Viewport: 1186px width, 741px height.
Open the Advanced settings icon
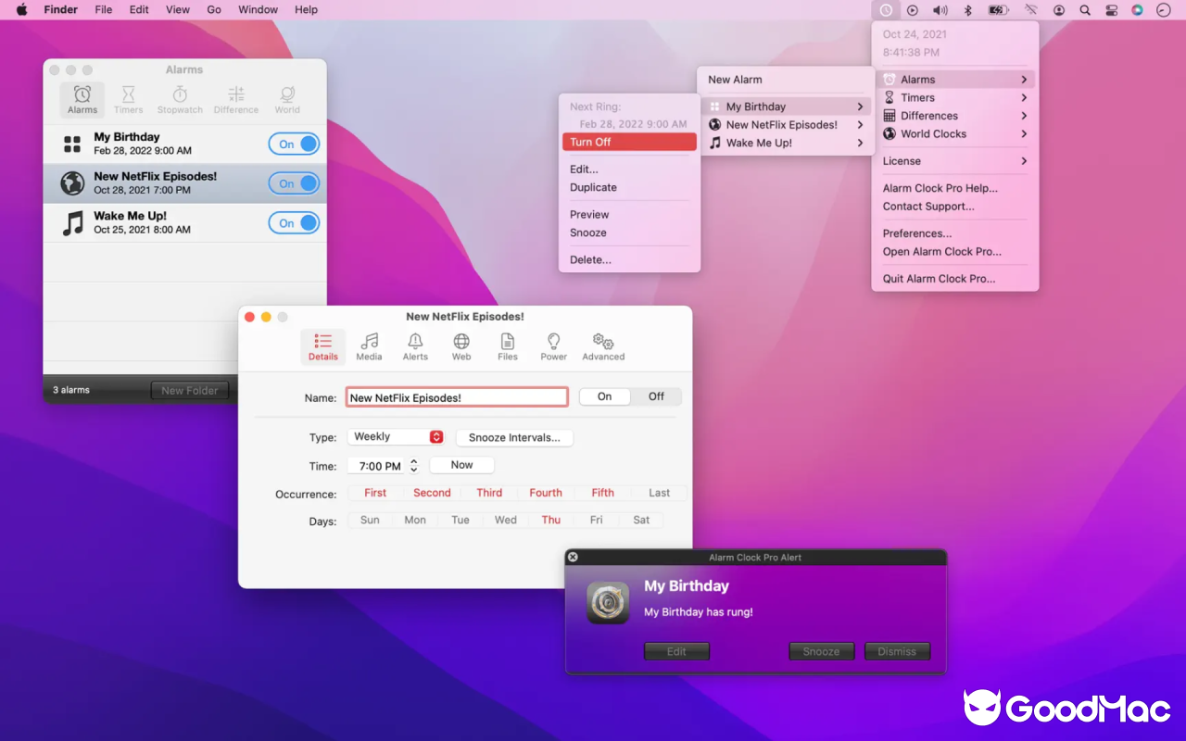coord(602,346)
